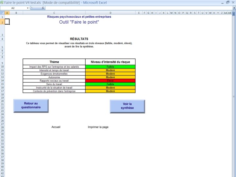Open the Accueil link
This screenshot has width=236, height=177.
[56, 127]
